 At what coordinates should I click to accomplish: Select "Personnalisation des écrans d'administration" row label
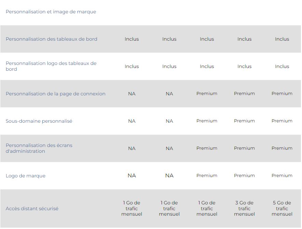pos(39,148)
